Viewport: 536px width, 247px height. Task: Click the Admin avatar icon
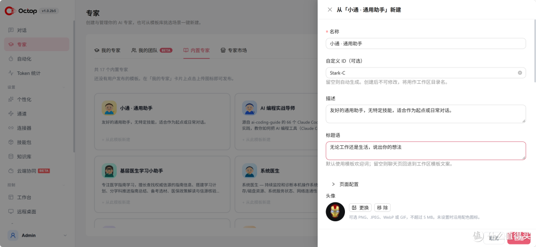point(13,236)
